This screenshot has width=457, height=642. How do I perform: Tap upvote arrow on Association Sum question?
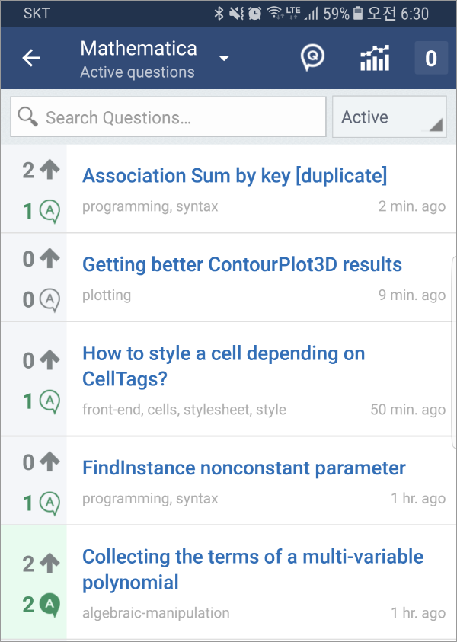(x=50, y=170)
